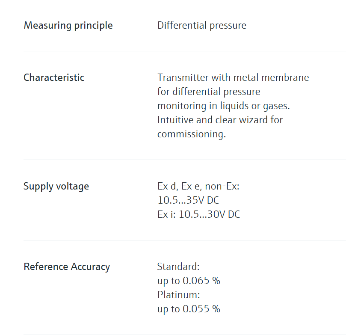Viewport: 346px width, 335px height.
Task: Click divider line below Measuring principle row
Action: (185, 51)
